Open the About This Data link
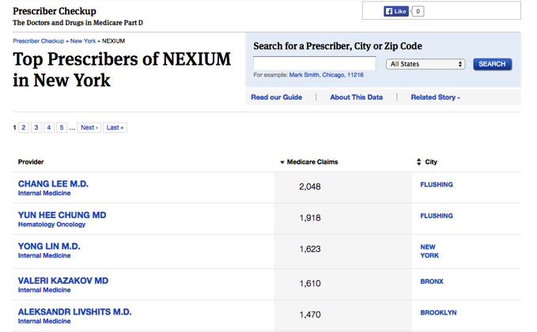This screenshot has width=537, height=332. click(356, 97)
